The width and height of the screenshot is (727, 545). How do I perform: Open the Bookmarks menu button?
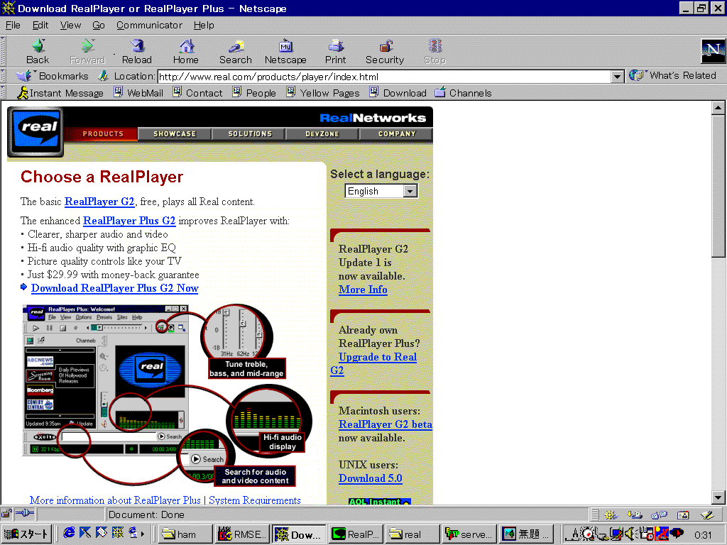[x=52, y=75]
